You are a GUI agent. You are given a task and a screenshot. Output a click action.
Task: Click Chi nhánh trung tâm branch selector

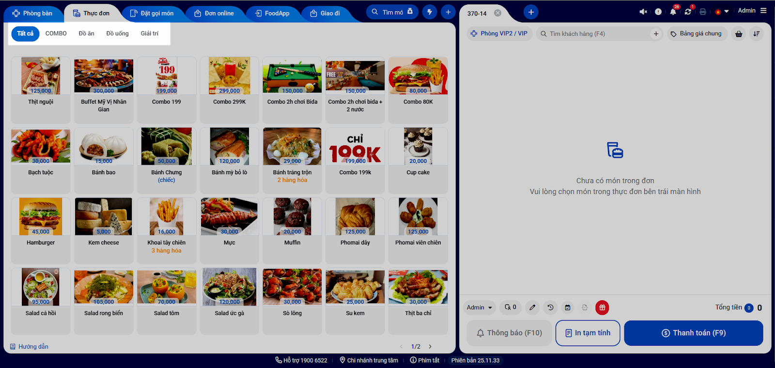(x=369, y=360)
